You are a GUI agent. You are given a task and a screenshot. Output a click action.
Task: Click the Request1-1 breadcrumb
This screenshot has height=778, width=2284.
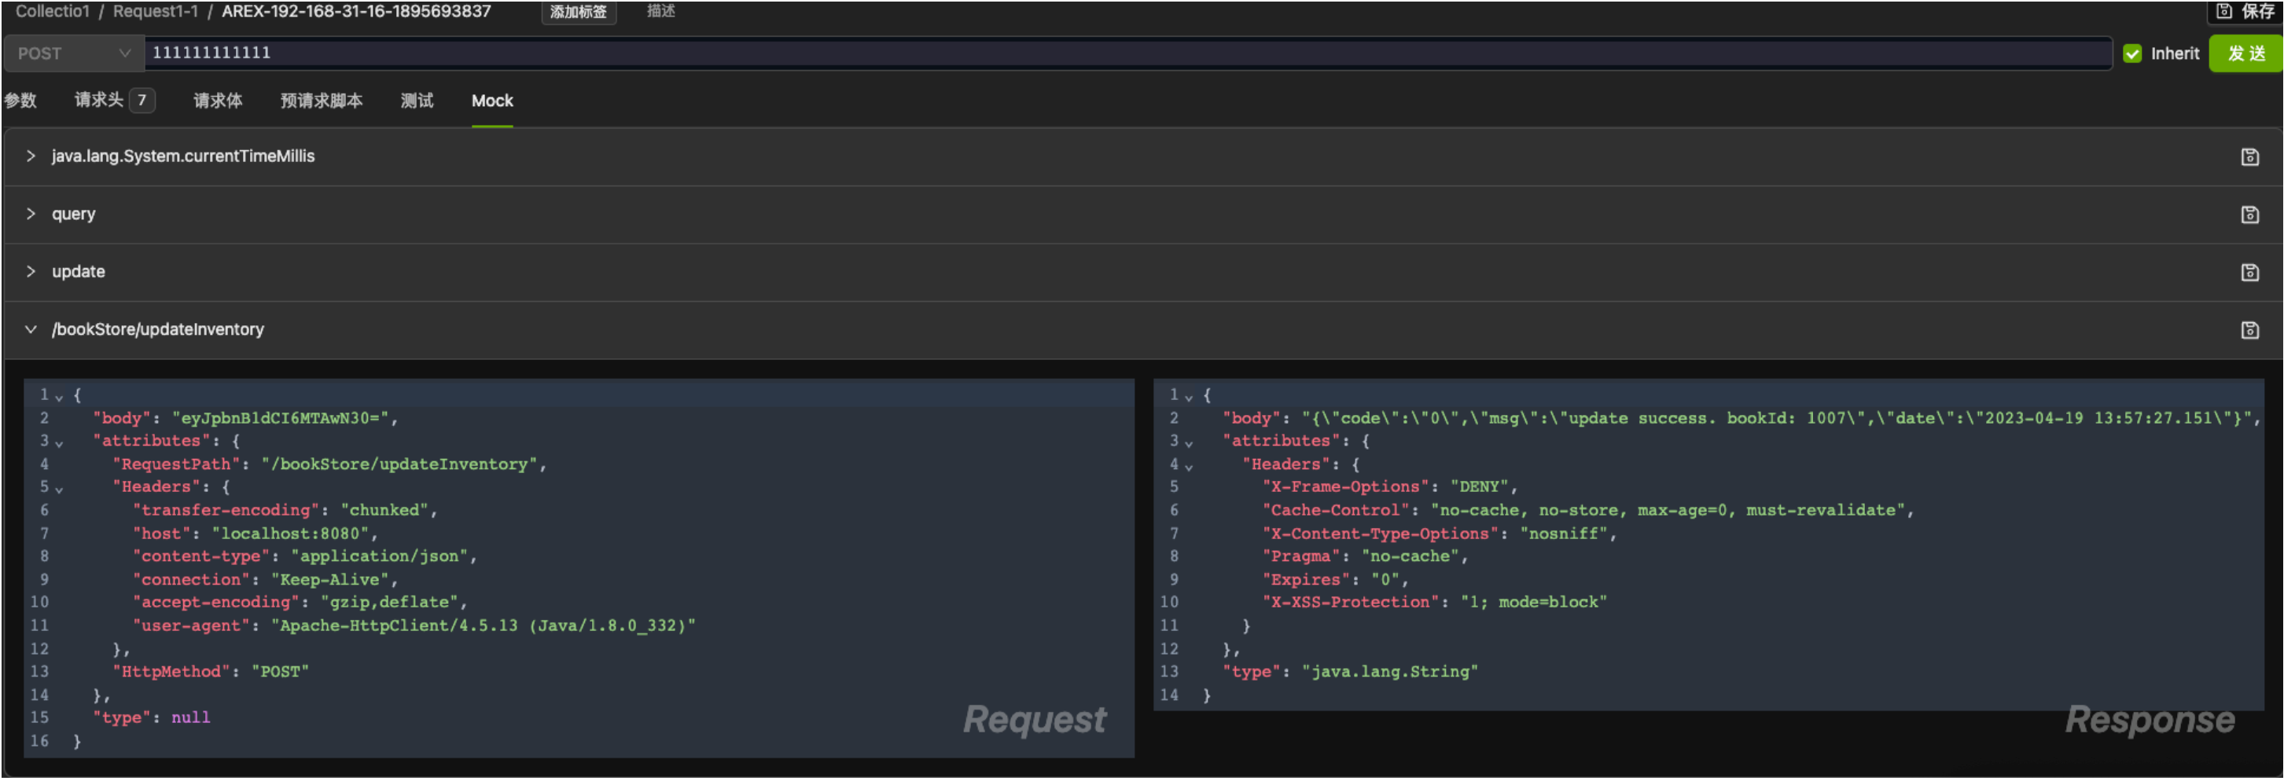click(x=155, y=12)
